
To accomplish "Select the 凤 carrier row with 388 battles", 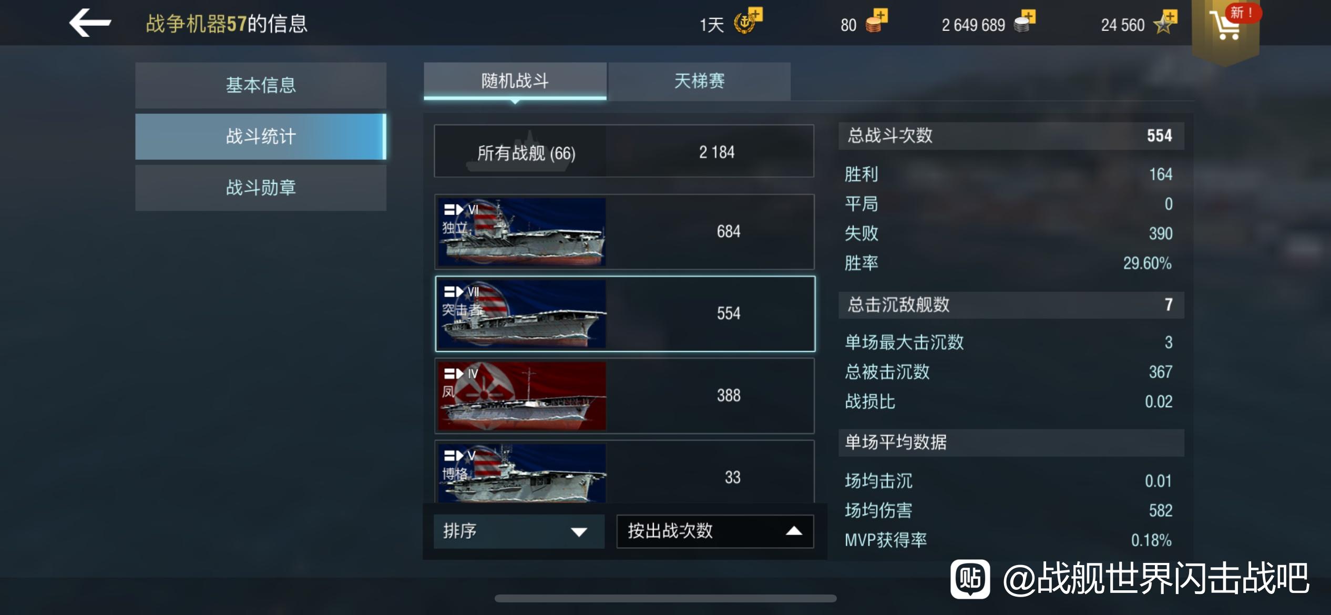I will pos(624,396).
